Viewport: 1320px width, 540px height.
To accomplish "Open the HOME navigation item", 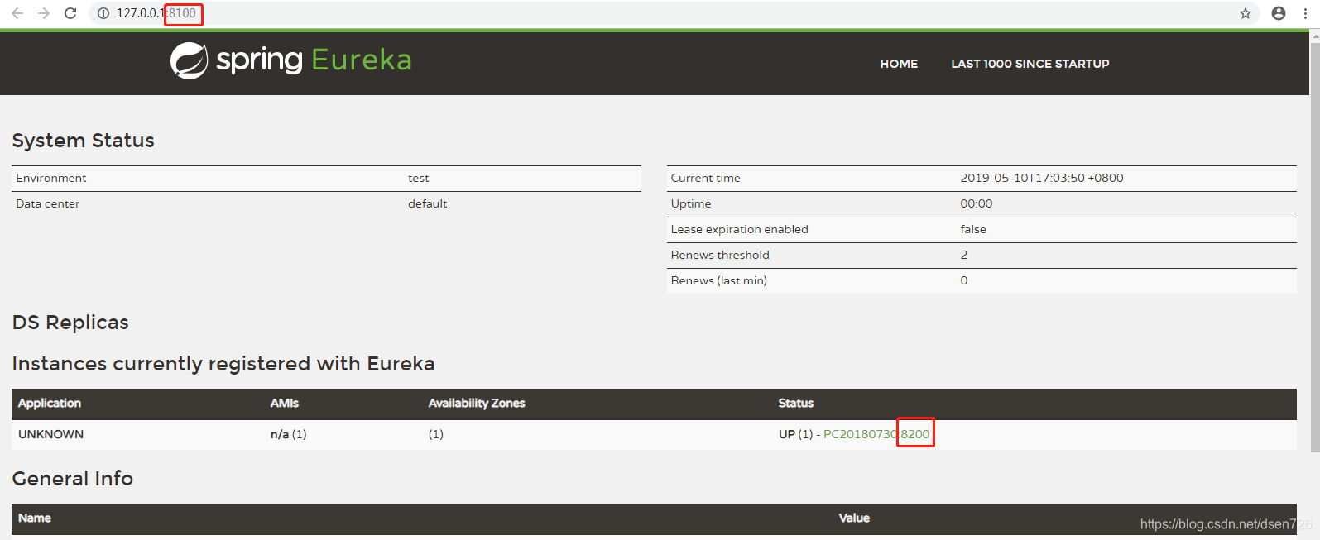I will point(899,64).
